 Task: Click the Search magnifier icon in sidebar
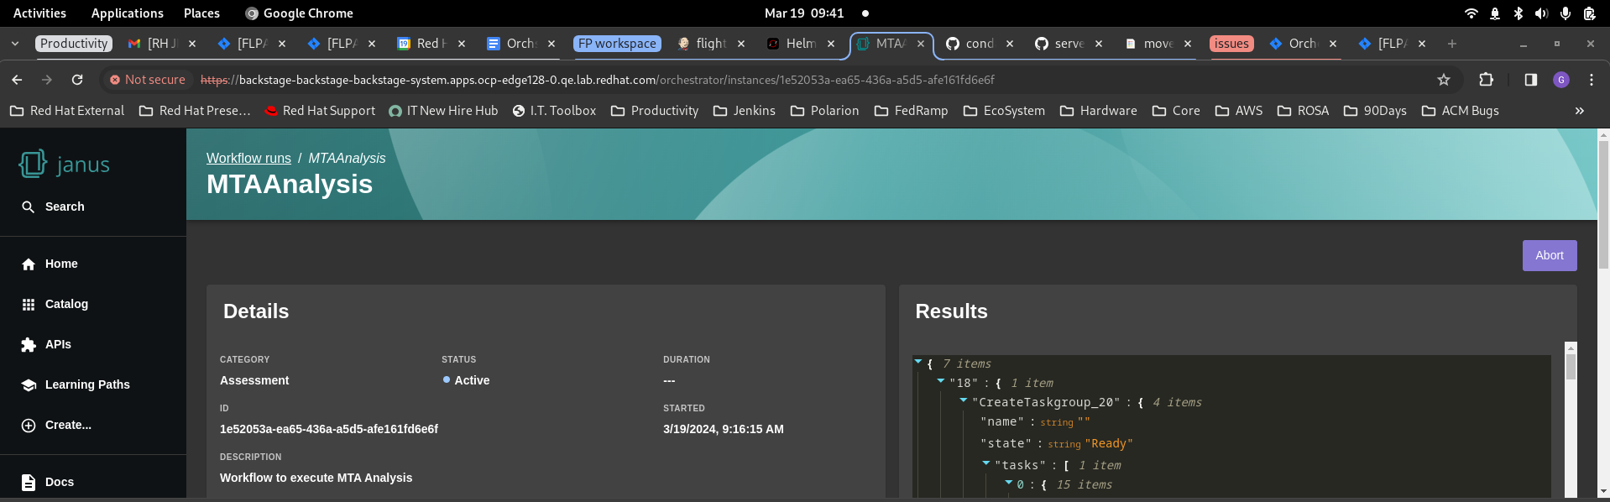pos(29,207)
